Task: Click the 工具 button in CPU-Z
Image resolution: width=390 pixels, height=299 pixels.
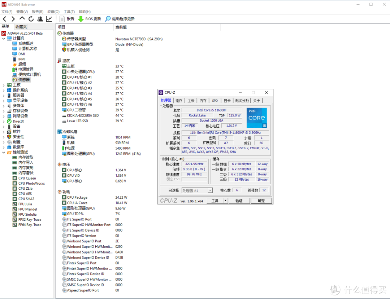Action: tap(215, 201)
